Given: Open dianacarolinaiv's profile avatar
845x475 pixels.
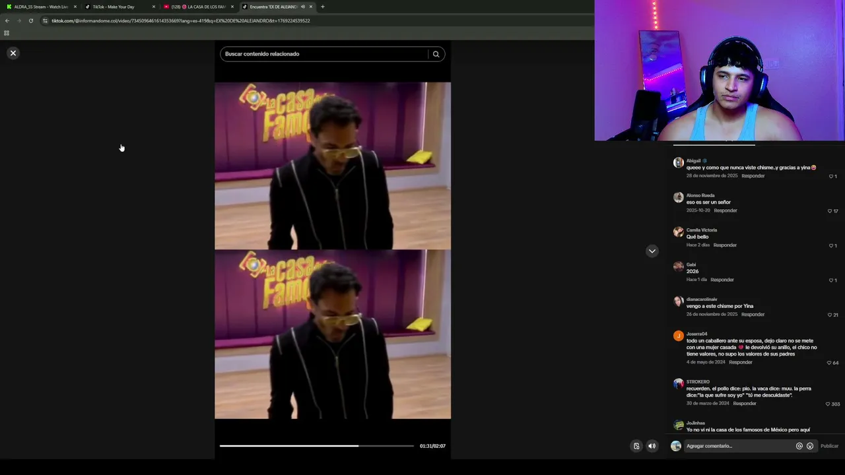Looking at the screenshot, I should point(678,301).
